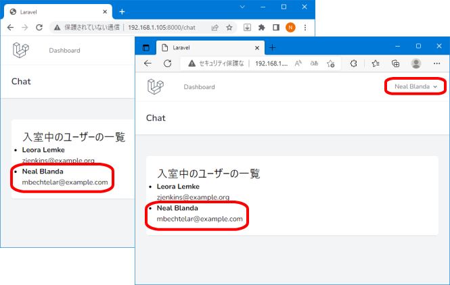The image size is (450, 285).
Task: Select the Laravel tab in Chrome
Action: [x=58, y=11]
